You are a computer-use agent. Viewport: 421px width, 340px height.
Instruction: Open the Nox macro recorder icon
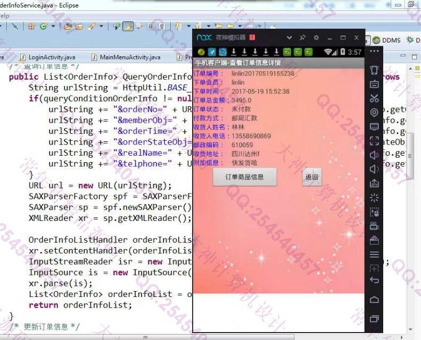coord(374,212)
